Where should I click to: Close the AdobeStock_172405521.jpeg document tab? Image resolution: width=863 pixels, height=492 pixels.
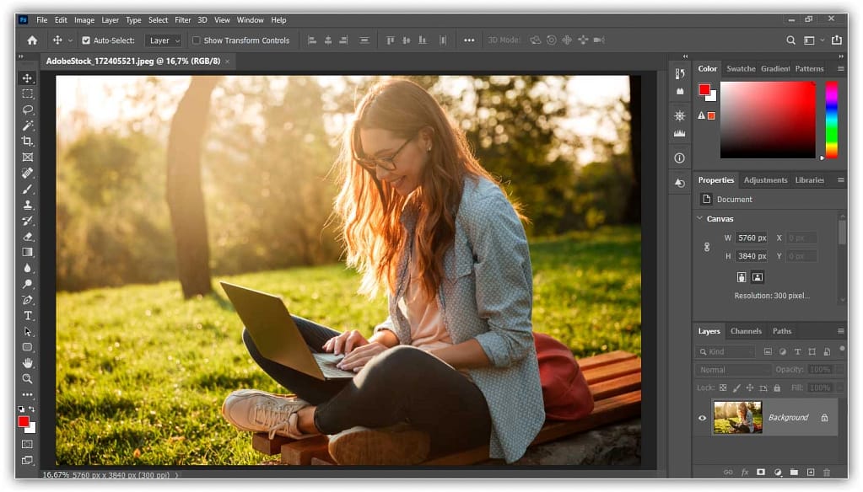coord(227,61)
